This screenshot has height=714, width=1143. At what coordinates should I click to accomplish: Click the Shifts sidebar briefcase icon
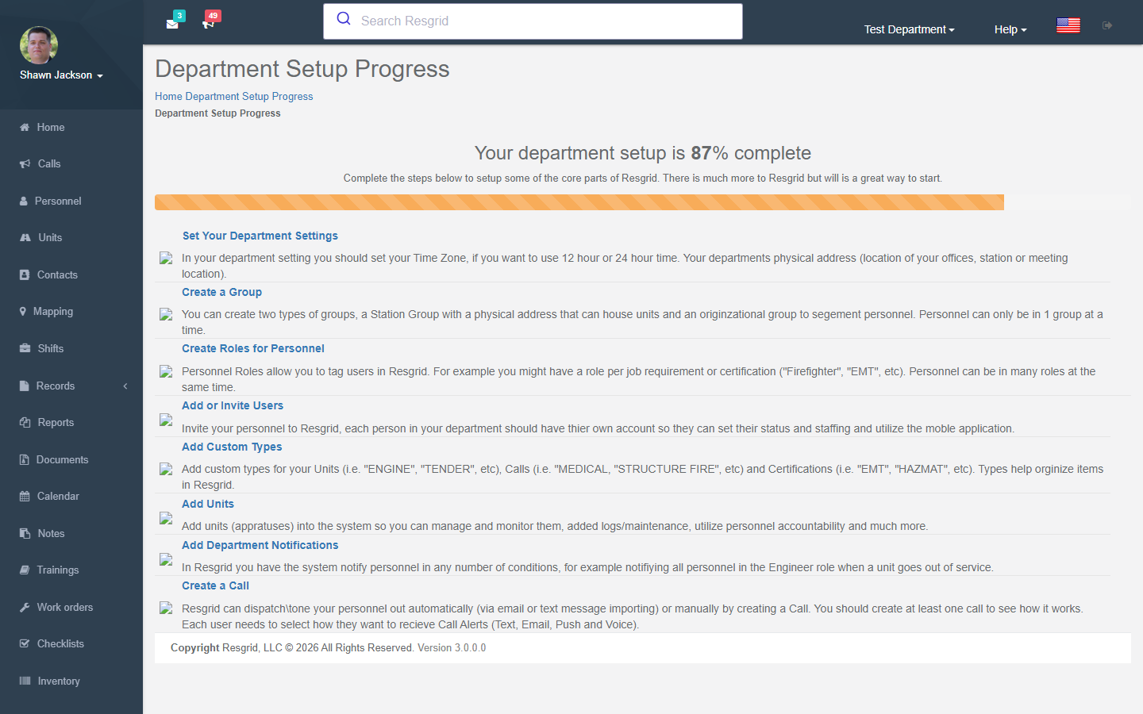click(x=25, y=349)
